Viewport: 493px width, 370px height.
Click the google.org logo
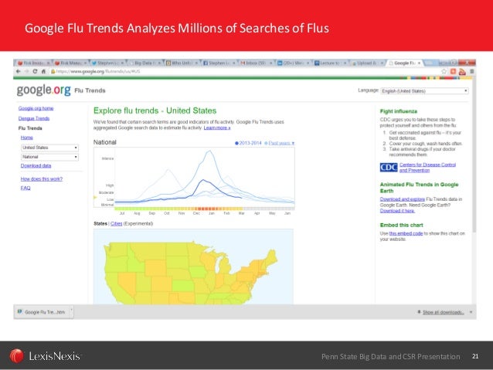(x=44, y=90)
